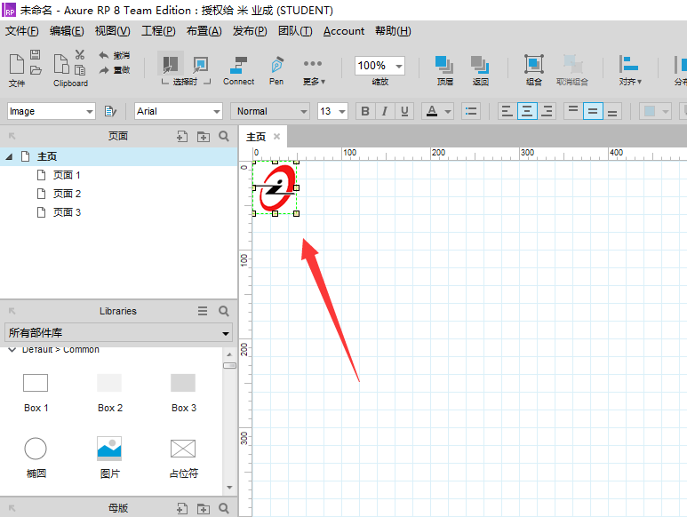The width and height of the screenshot is (687, 517).
Task: Open the Project menu
Action: [x=158, y=31]
